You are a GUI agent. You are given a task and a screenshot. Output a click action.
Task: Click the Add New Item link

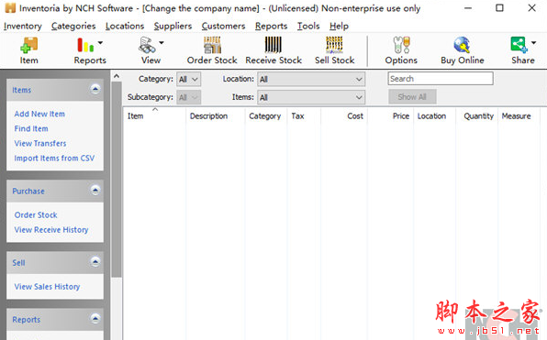(39, 114)
